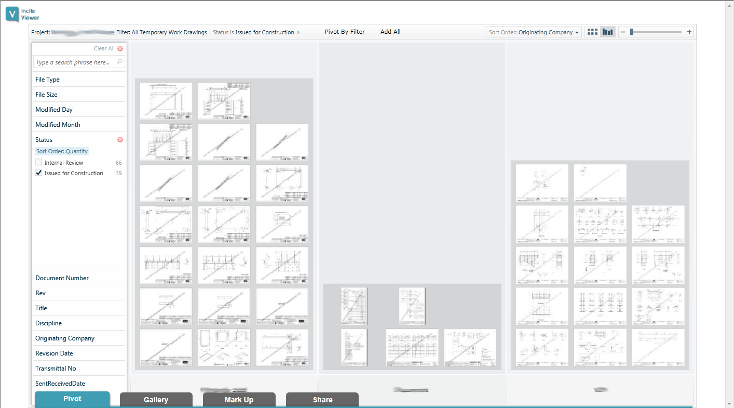This screenshot has width=734, height=408.
Task: Click the zoom in plus icon
Action: [x=689, y=32]
